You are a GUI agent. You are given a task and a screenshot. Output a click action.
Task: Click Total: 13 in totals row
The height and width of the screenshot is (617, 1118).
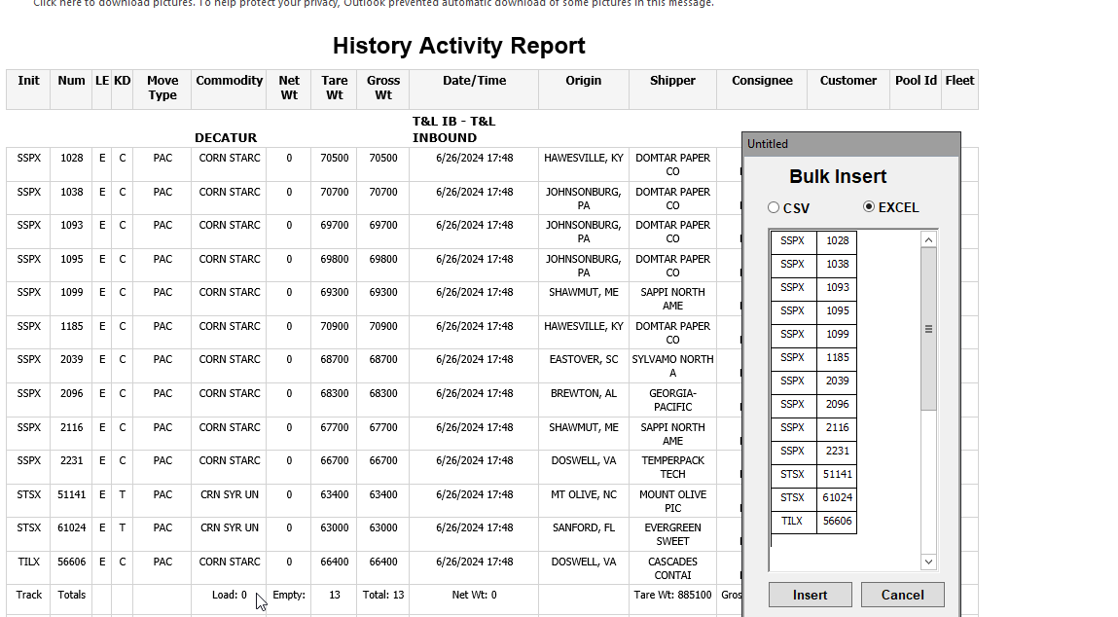383,595
